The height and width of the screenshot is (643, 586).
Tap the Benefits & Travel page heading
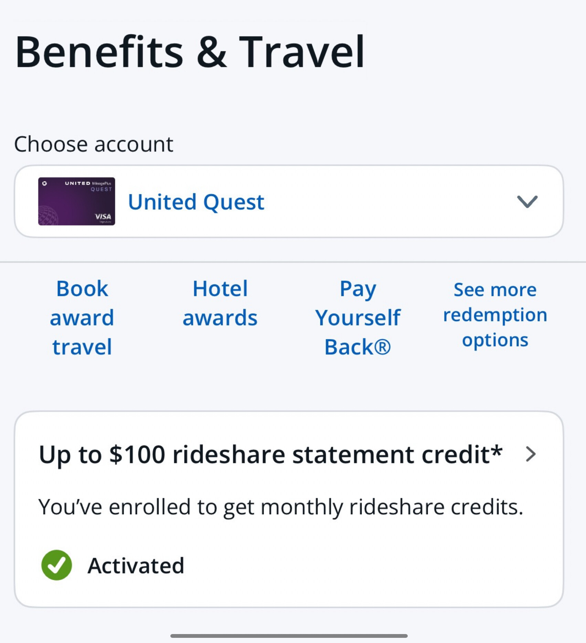(190, 52)
